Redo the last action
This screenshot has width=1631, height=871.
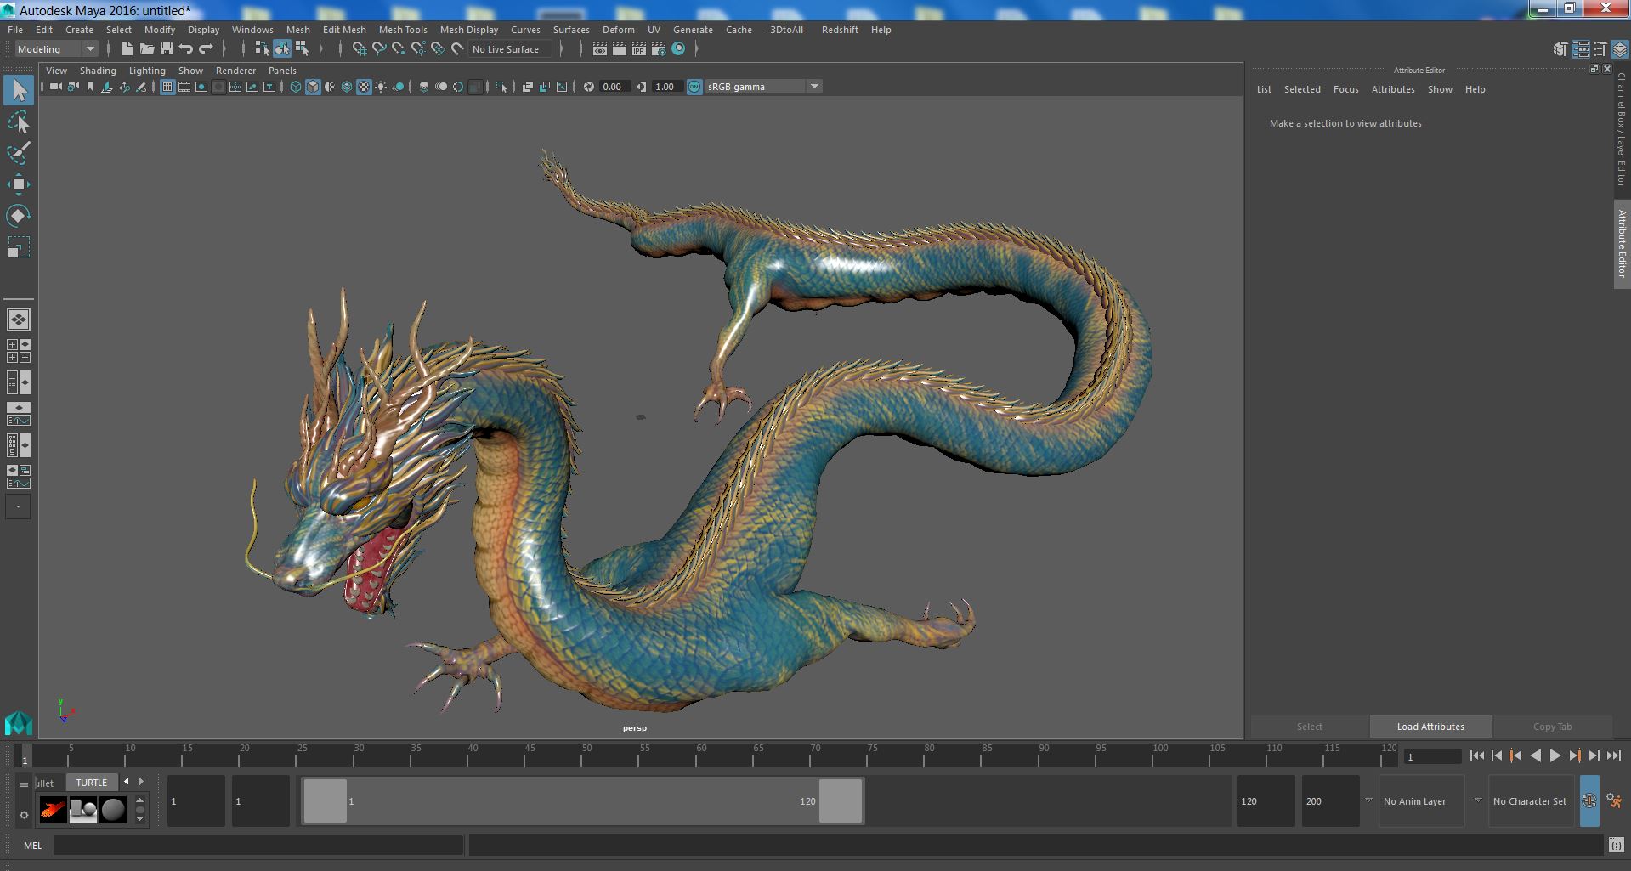pyautogui.click(x=206, y=49)
